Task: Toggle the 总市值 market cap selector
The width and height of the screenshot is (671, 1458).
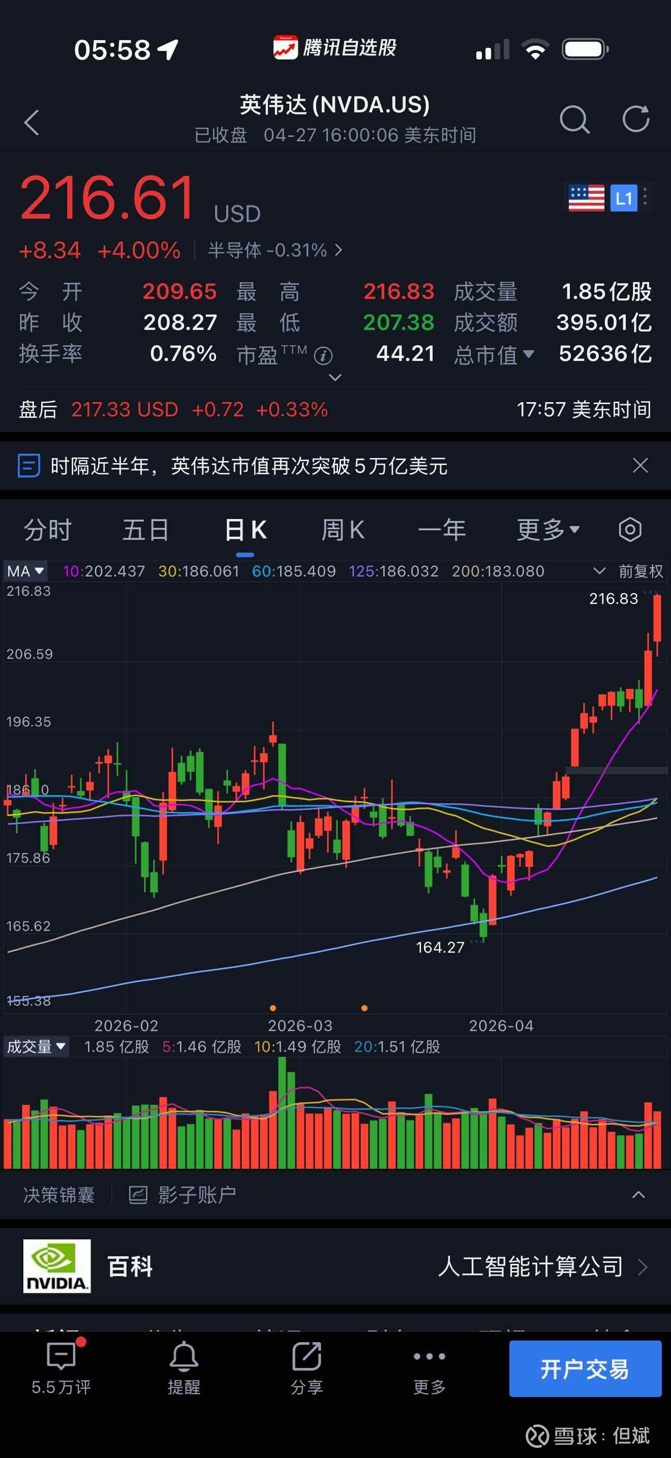Action: click(494, 354)
